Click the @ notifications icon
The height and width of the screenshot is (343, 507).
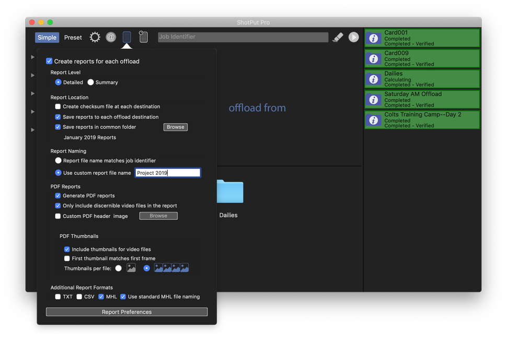point(111,37)
